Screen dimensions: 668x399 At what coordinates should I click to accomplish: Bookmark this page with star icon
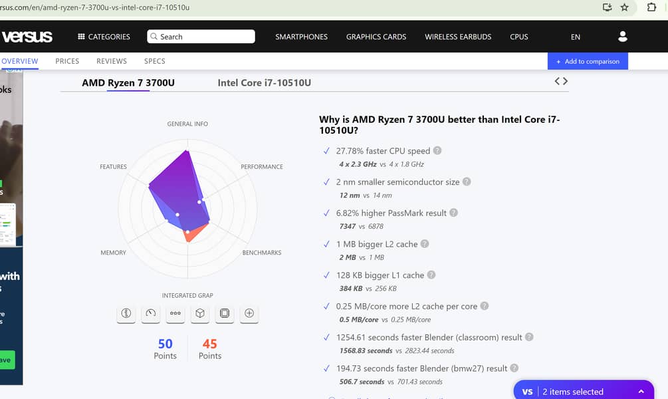click(x=624, y=7)
